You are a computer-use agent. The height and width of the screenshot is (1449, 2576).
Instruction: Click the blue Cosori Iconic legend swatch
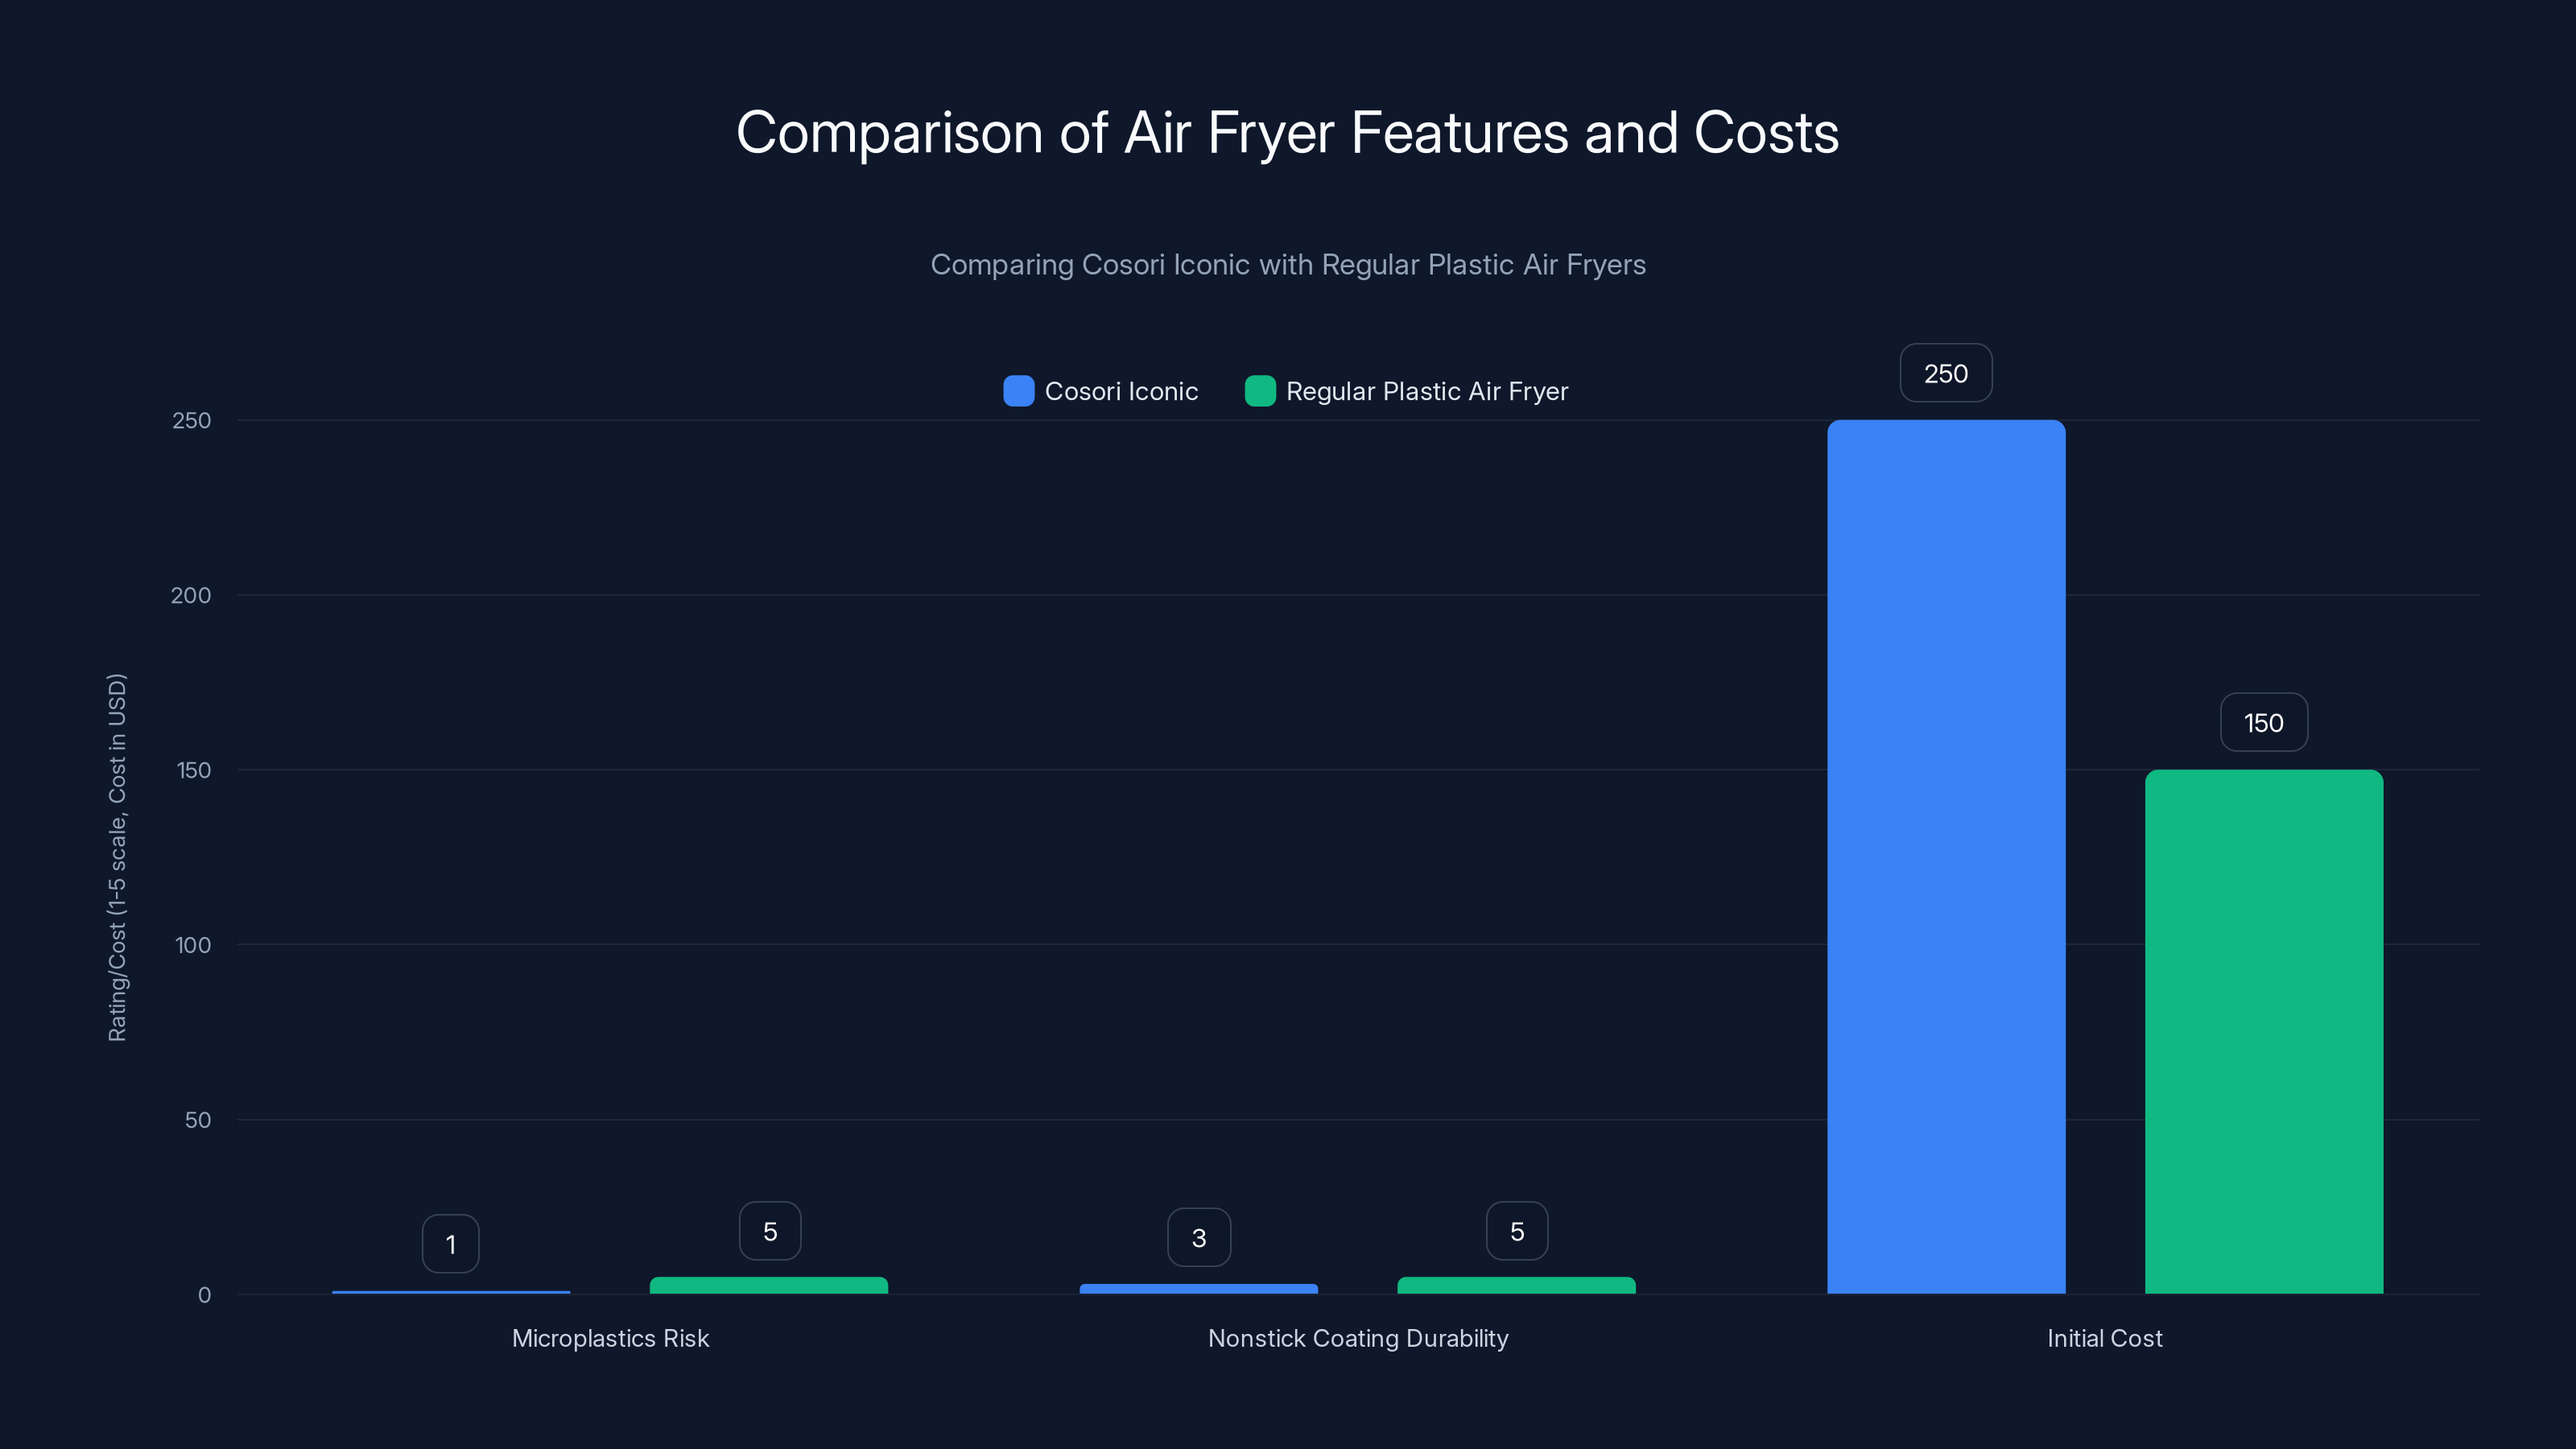pyautogui.click(x=1018, y=391)
